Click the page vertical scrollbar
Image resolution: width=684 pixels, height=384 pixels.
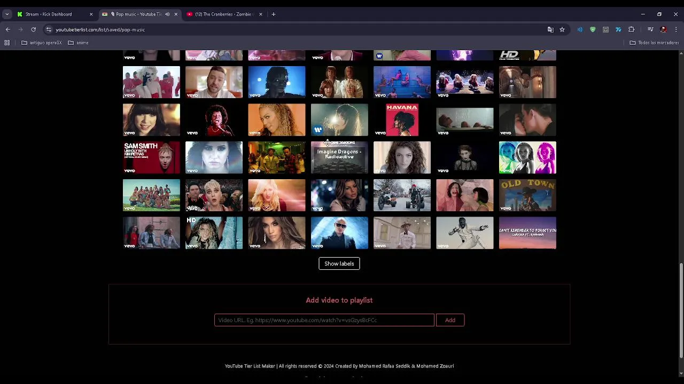tap(681, 309)
